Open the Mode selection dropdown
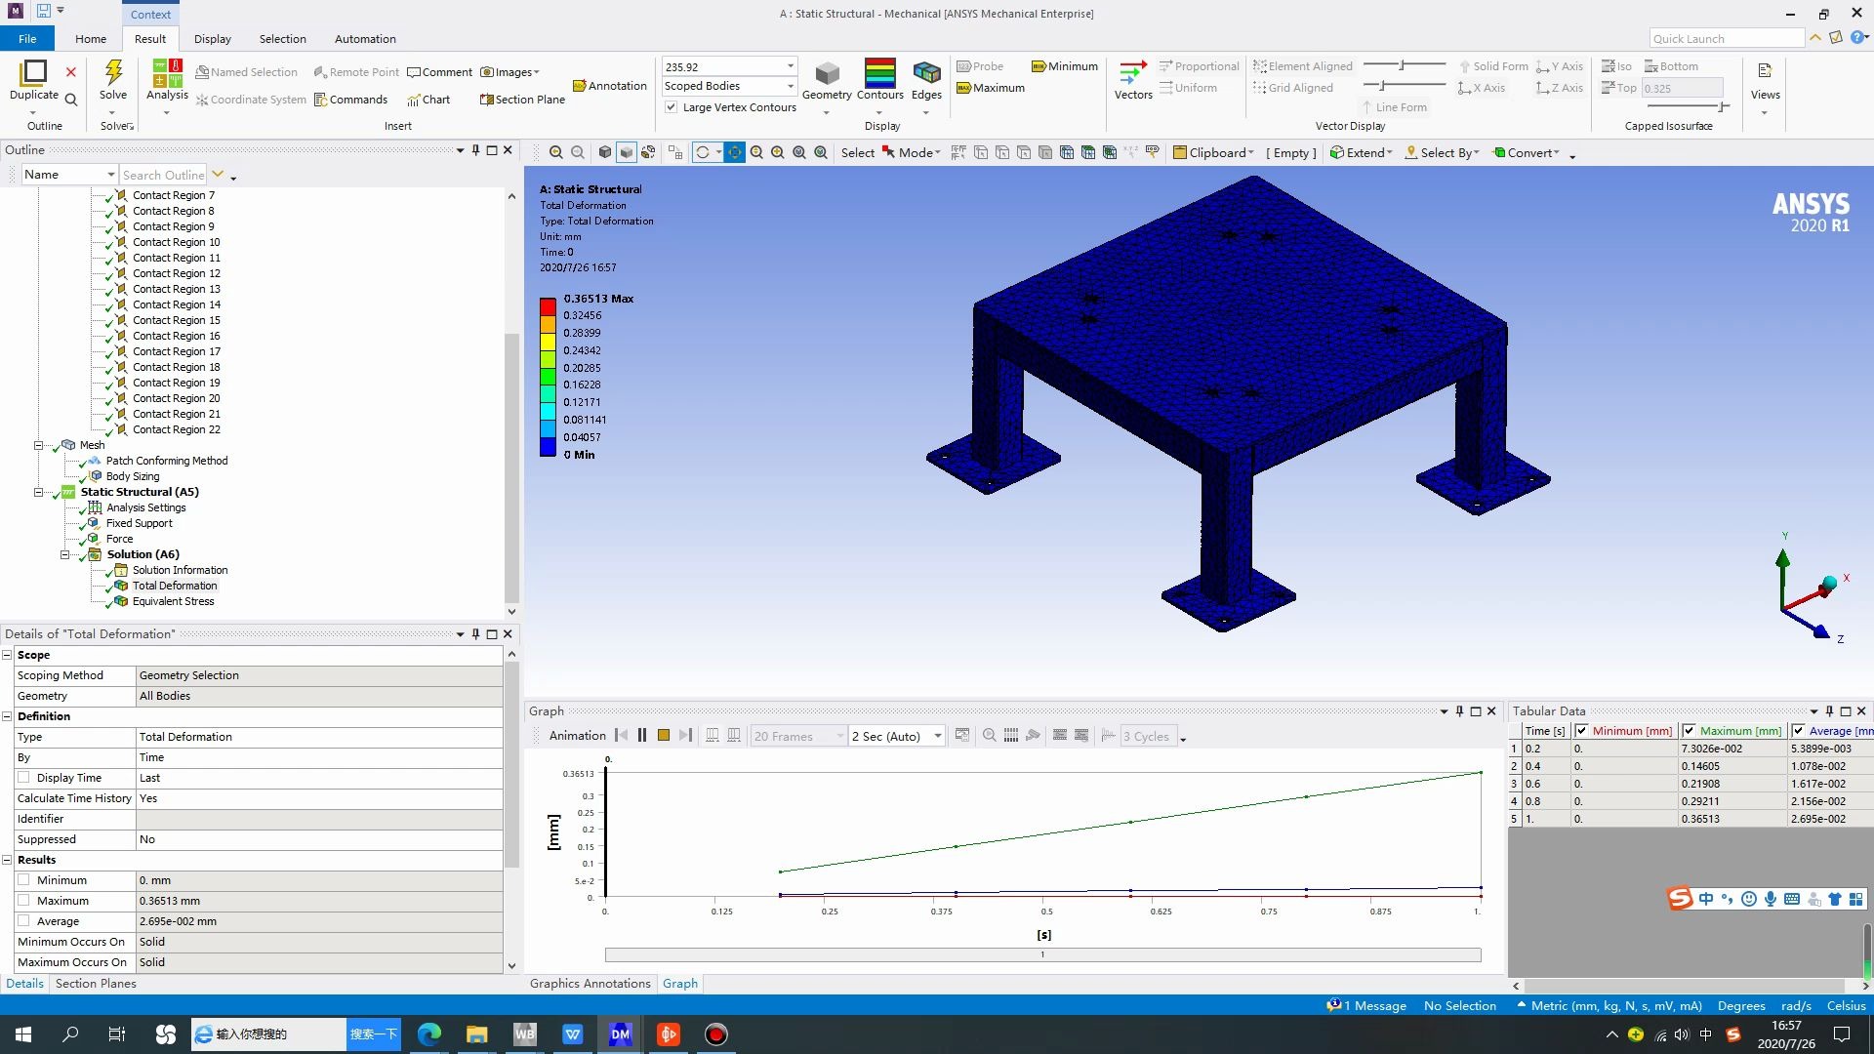The height and width of the screenshot is (1054, 1874). 937,152
